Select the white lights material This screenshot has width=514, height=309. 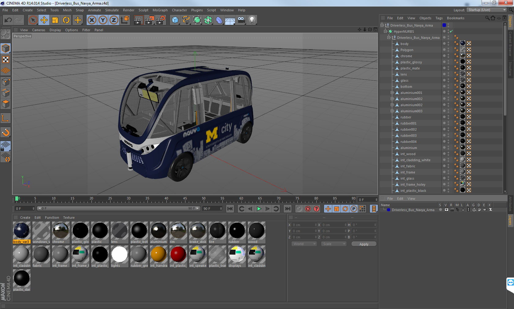(119, 256)
